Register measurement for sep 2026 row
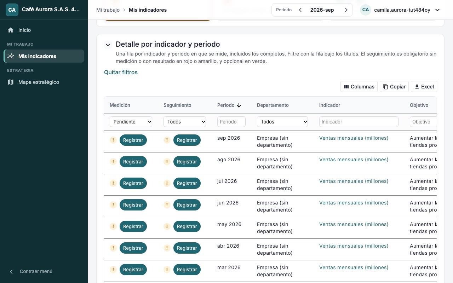 click(133, 140)
